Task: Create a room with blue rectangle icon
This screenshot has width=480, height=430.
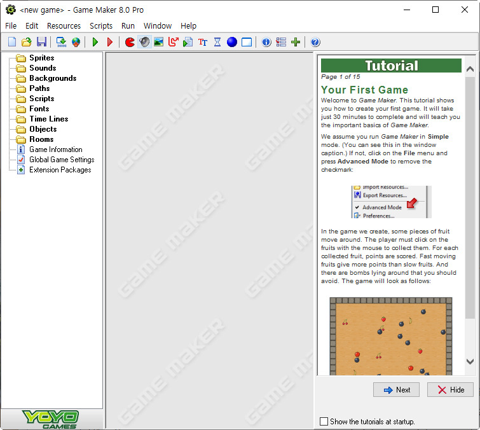Action: click(x=247, y=42)
